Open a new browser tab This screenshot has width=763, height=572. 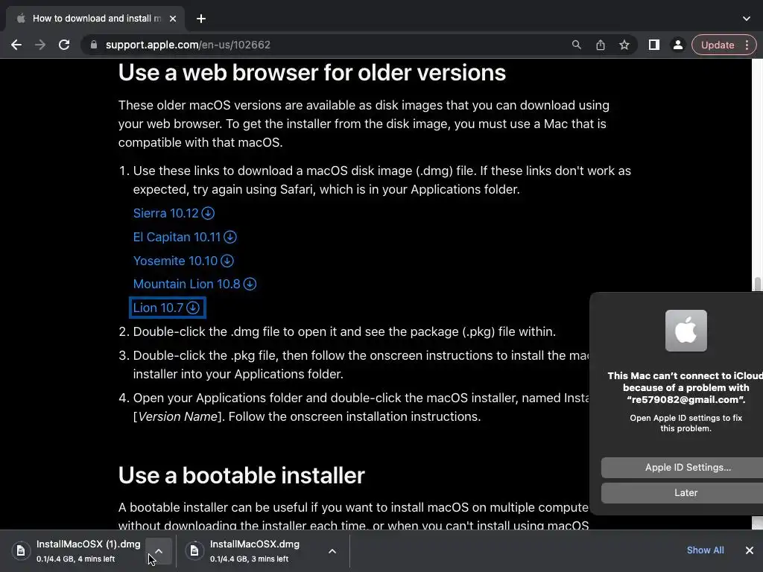click(x=201, y=19)
